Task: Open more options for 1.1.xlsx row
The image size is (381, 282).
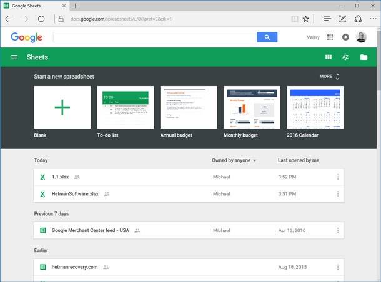Action: coord(338,177)
